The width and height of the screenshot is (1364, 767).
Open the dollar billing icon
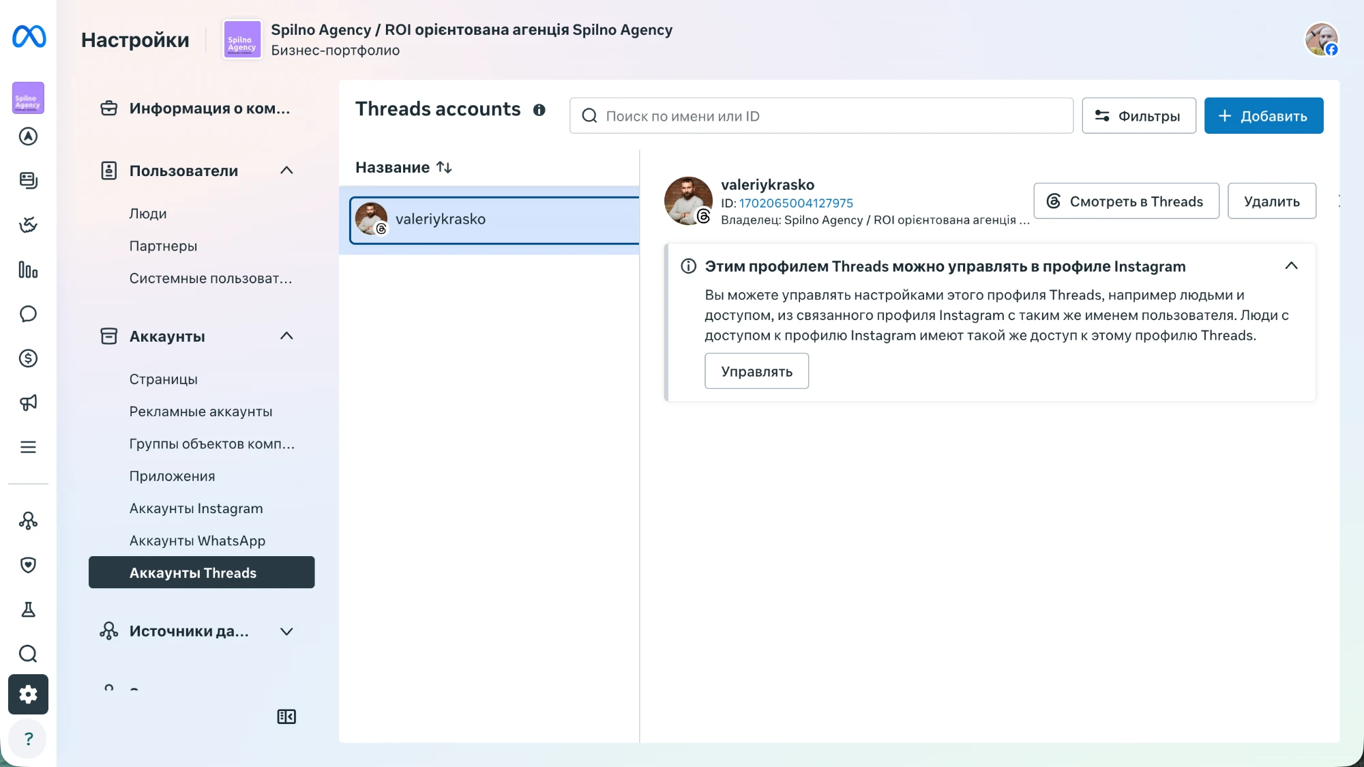click(x=28, y=358)
